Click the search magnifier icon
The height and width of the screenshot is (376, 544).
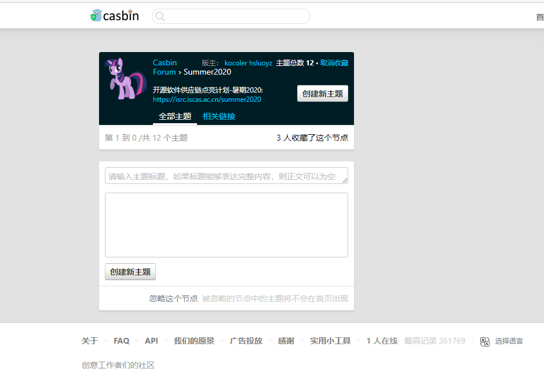pos(159,16)
